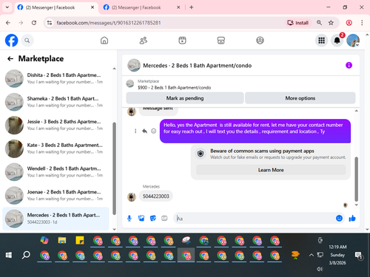Open the account profile picture menu
370x277 pixels.
coord(353,41)
